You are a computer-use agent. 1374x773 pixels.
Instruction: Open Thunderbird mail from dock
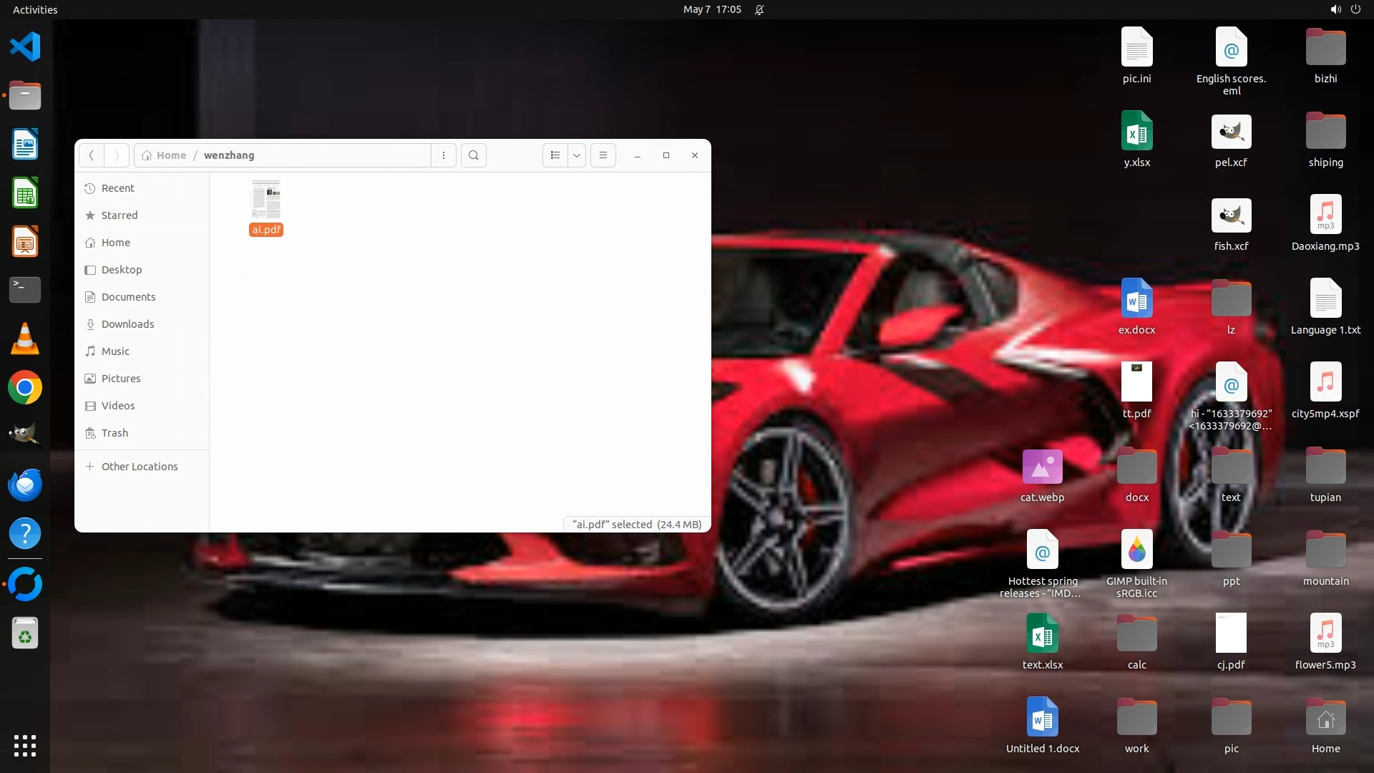pos(25,485)
